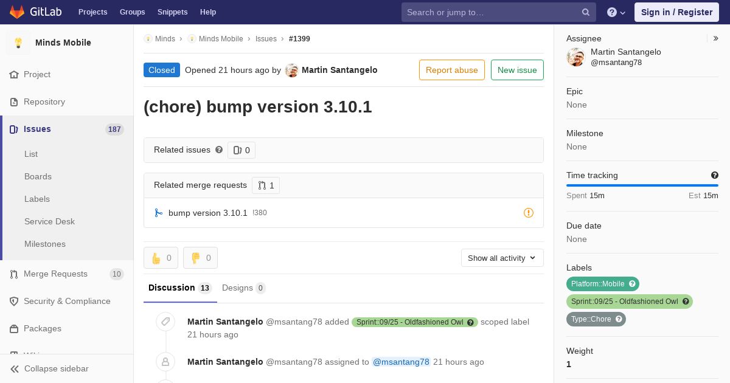Click the @msantang78 mention link
This screenshot has width=730, height=383.
(401, 362)
